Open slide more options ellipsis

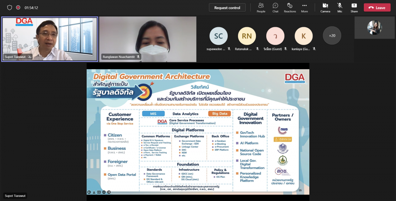(104, 192)
